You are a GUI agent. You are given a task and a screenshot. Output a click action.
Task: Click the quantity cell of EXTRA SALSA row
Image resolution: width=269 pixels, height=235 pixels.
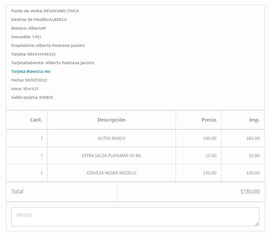tap(26, 156)
